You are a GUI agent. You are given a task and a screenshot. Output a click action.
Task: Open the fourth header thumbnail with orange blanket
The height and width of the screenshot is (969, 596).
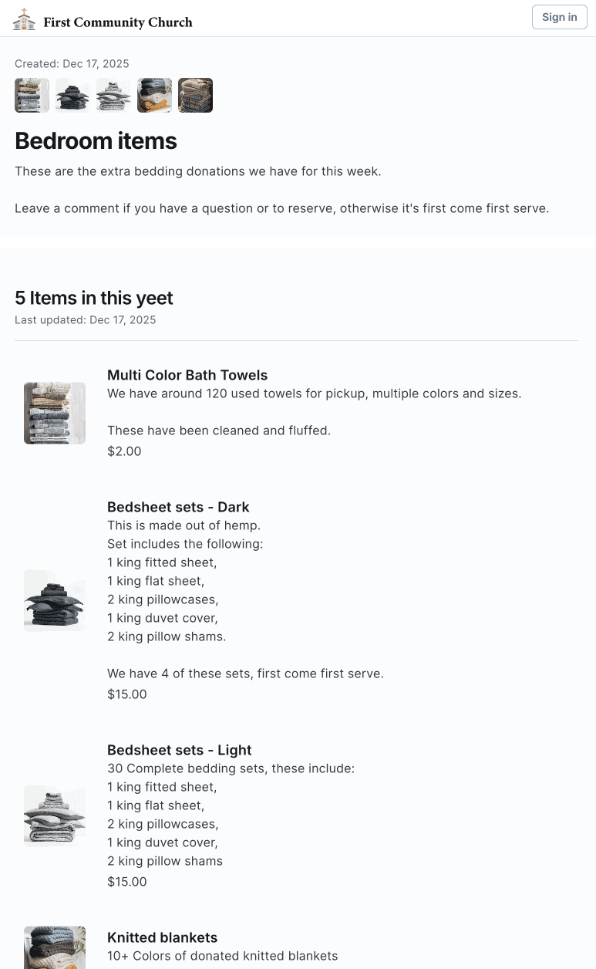(x=154, y=96)
